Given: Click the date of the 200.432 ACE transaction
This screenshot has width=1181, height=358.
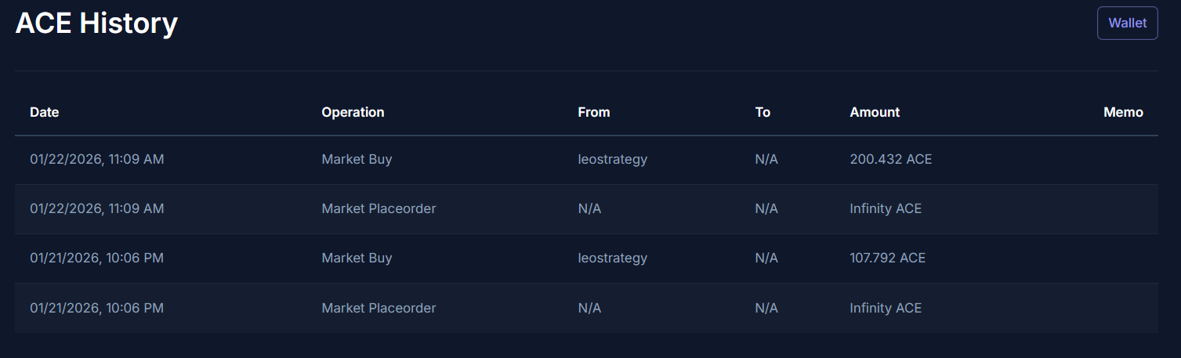Looking at the screenshot, I should click(96, 159).
